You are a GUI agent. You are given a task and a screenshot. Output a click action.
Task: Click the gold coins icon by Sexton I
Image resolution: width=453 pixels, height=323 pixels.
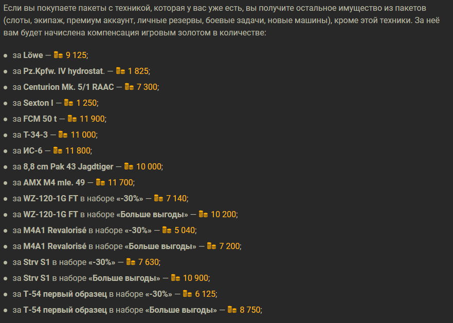(x=68, y=102)
